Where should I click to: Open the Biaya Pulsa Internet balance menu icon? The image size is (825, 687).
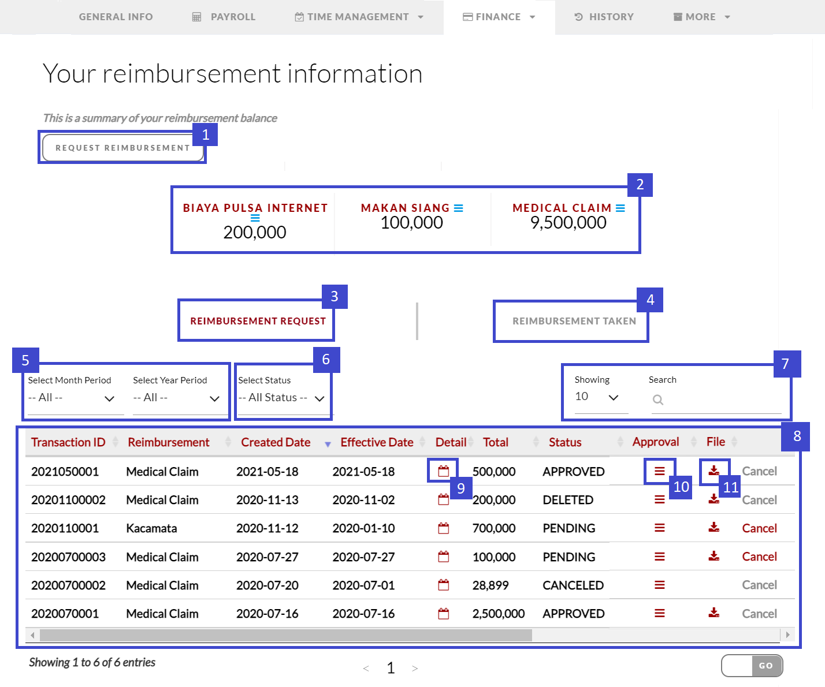click(256, 219)
